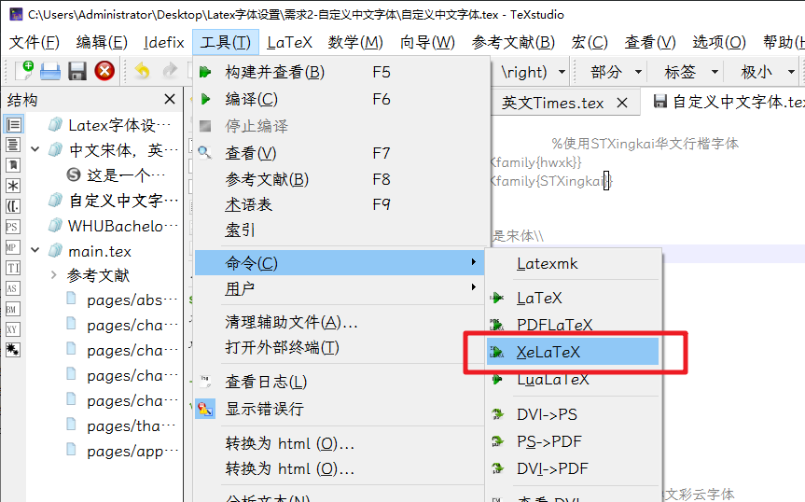
Task: Select the structure view sidebar icon
Action: (13, 124)
